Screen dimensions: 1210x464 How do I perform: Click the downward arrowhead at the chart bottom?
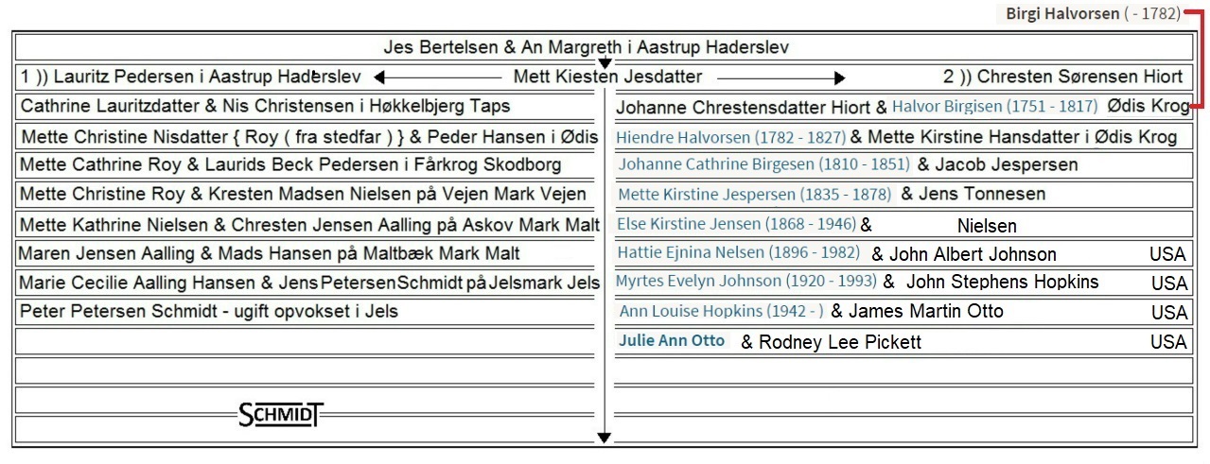605,438
